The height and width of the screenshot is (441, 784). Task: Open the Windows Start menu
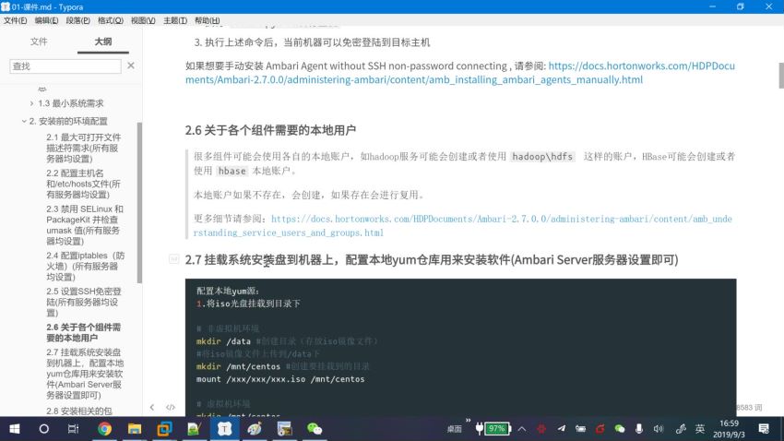point(15,429)
